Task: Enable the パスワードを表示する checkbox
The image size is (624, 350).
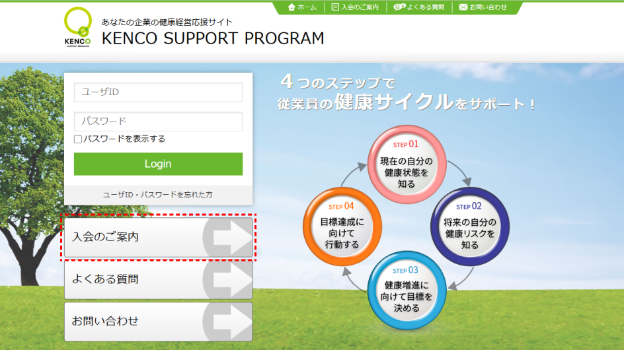Action: (78, 139)
